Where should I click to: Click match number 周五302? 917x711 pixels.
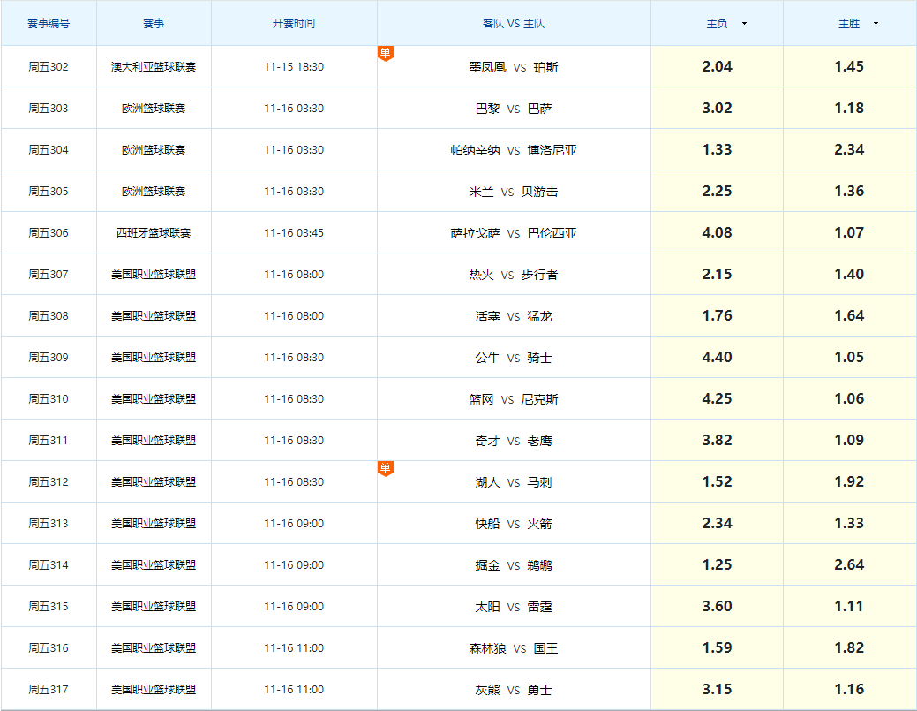coord(49,67)
